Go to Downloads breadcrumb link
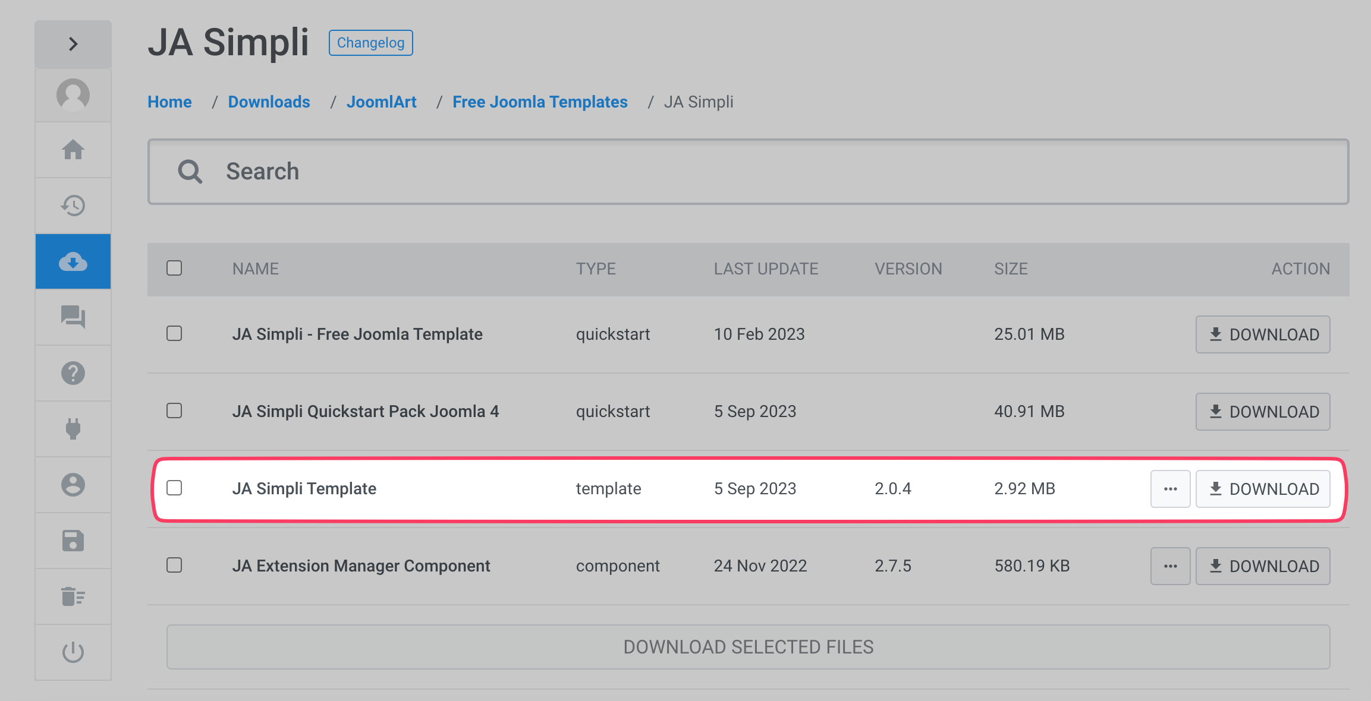Image resolution: width=1371 pixels, height=701 pixels. [269, 102]
